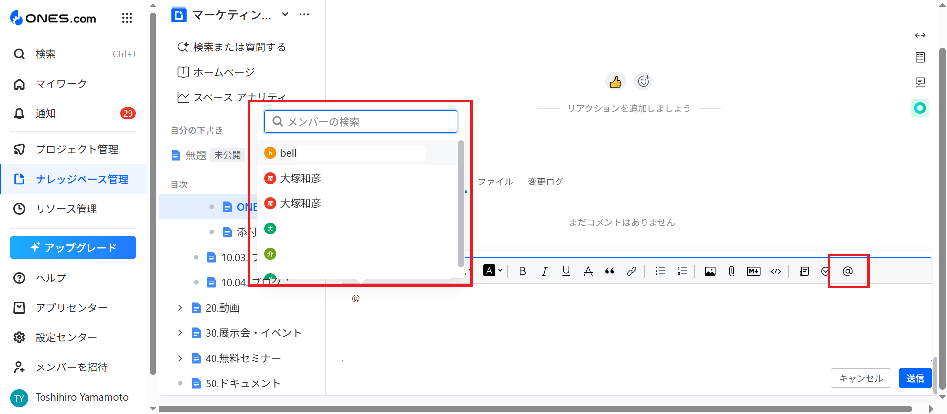947x414 pixels.
Task: Open the comments panel icon
Action: click(920, 82)
